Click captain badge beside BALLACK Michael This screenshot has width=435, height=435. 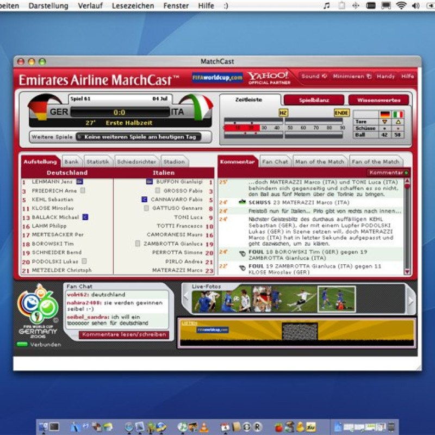[85, 217]
